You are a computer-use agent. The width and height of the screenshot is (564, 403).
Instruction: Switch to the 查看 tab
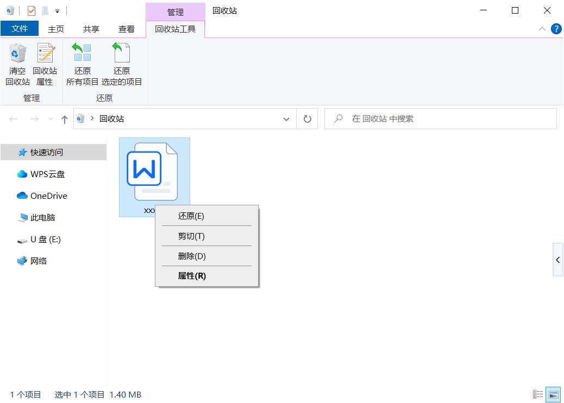126,29
